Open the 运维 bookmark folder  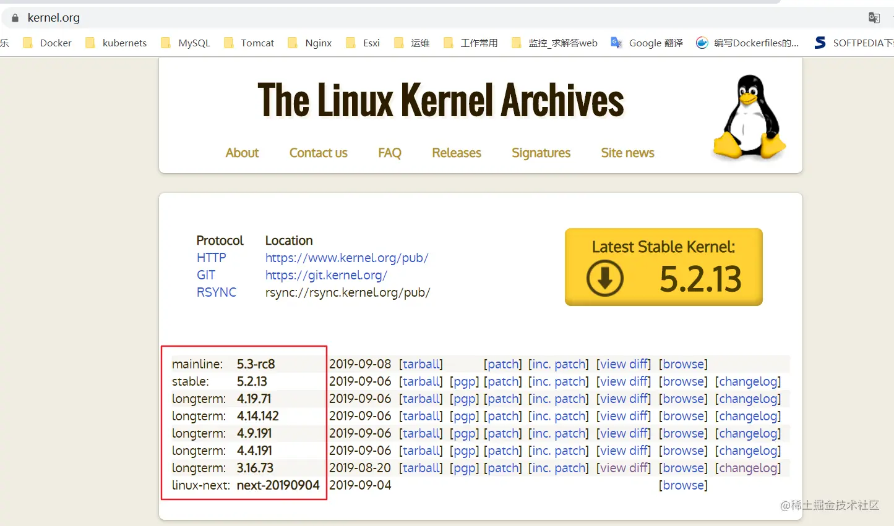click(411, 43)
